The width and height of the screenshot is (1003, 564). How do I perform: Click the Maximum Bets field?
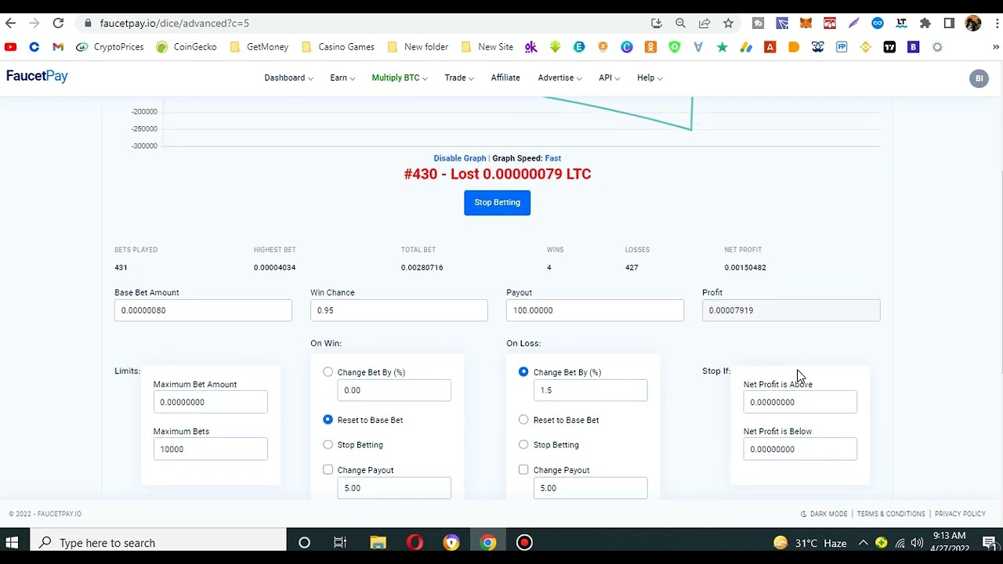[210, 449]
